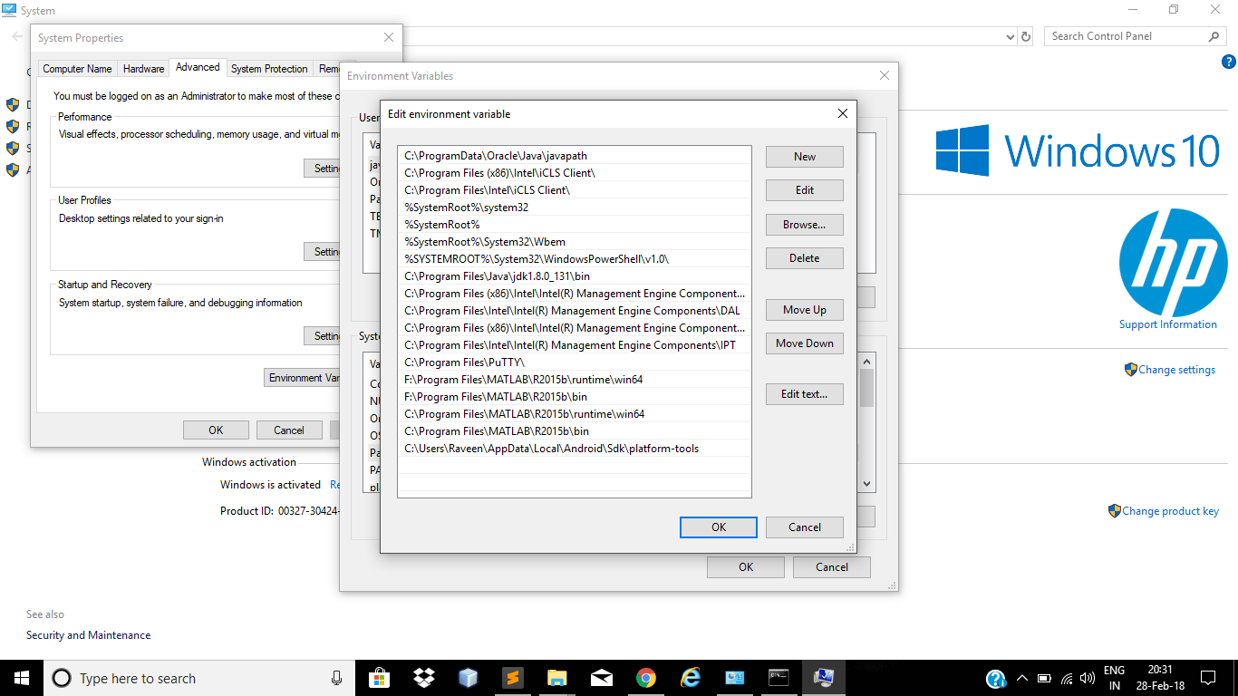
Task: Click OK in Environment Variables window
Action: pyautogui.click(x=746, y=567)
